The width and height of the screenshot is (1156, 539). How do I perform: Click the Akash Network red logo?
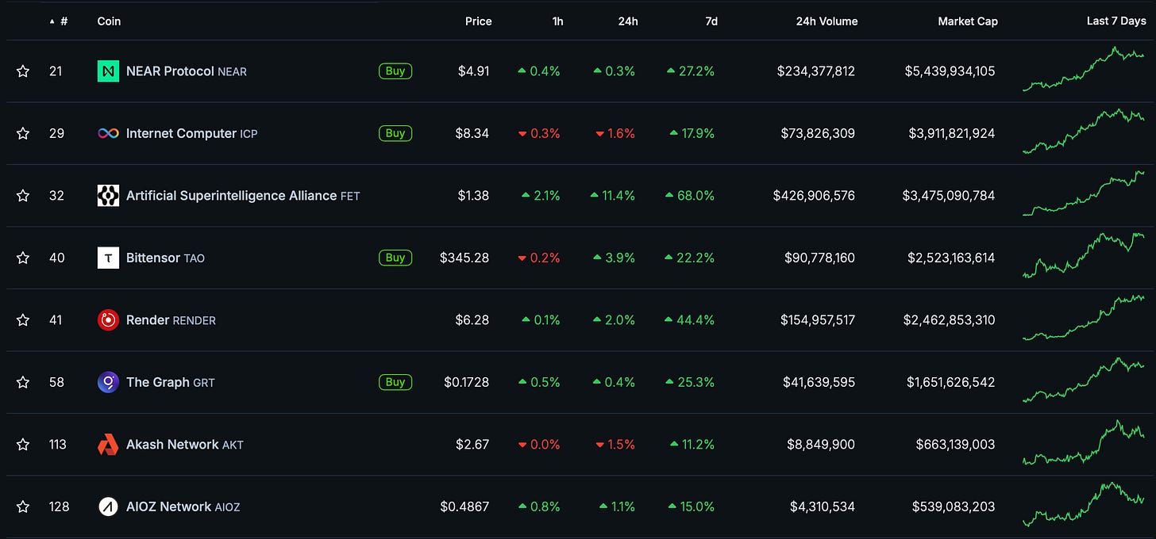click(108, 445)
